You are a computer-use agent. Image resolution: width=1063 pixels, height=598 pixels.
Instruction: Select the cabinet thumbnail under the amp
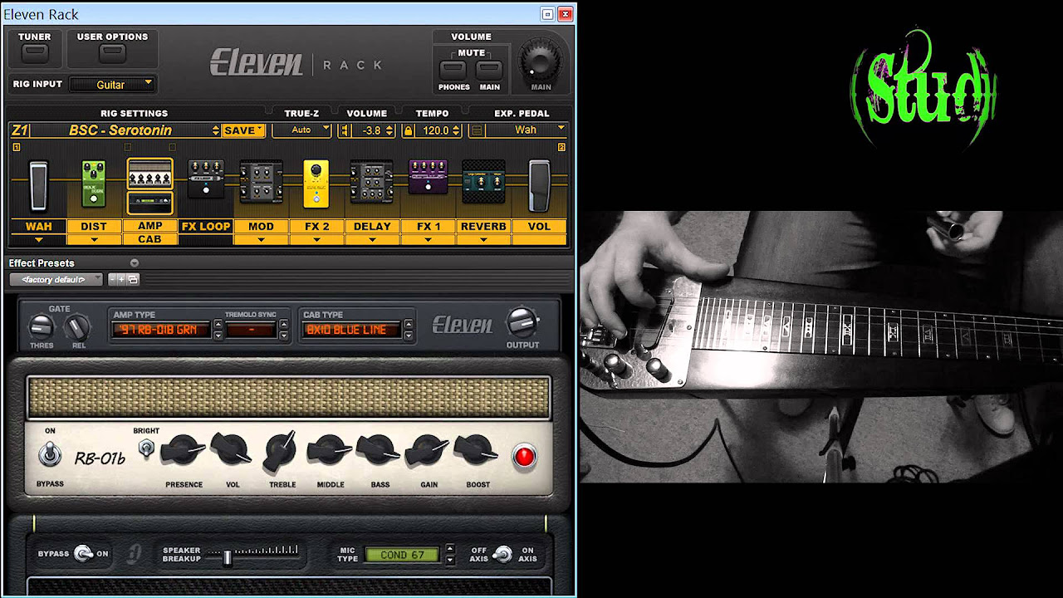pyautogui.click(x=149, y=203)
